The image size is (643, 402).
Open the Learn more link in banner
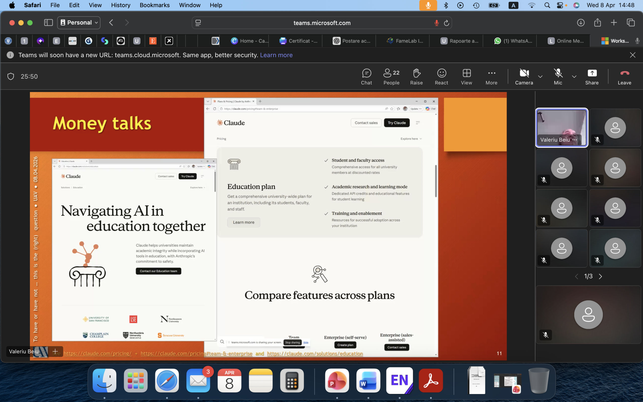(x=276, y=55)
